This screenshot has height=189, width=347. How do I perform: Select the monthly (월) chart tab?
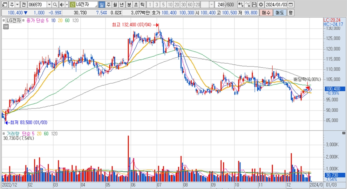115,5
